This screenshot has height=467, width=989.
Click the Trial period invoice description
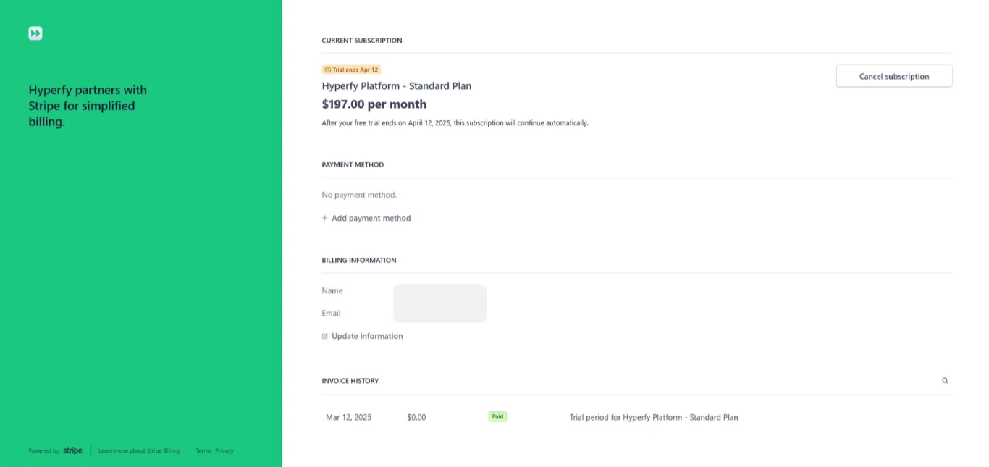tap(654, 417)
